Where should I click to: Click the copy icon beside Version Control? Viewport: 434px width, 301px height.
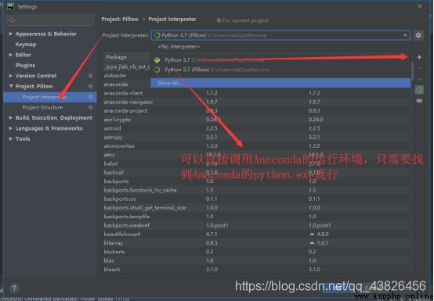pos(90,76)
